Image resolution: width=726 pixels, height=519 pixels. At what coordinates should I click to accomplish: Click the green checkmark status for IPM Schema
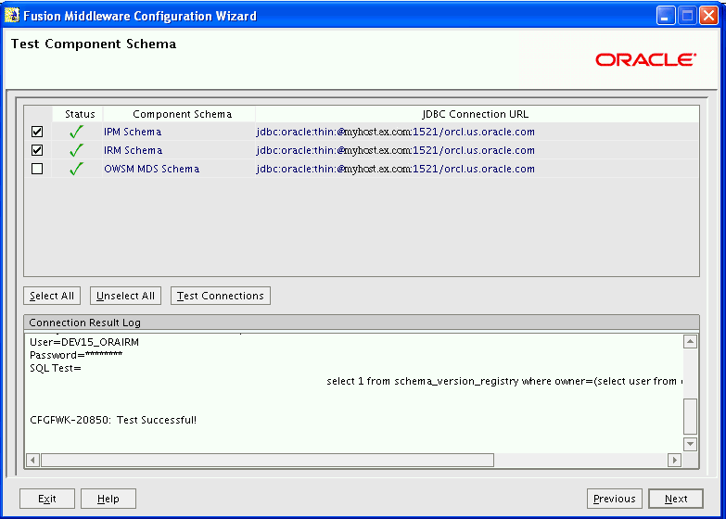(x=76, y=132)
